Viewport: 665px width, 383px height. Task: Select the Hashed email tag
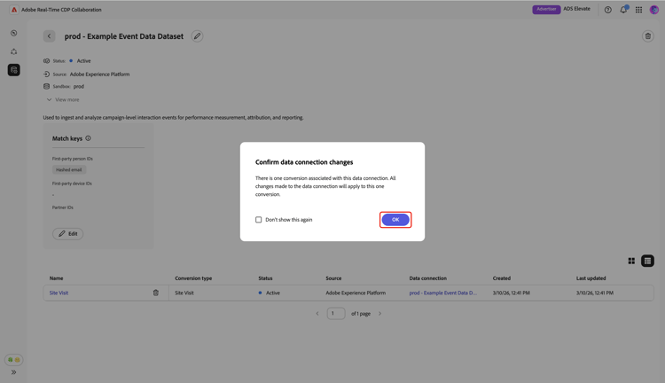tap(68, 169)
